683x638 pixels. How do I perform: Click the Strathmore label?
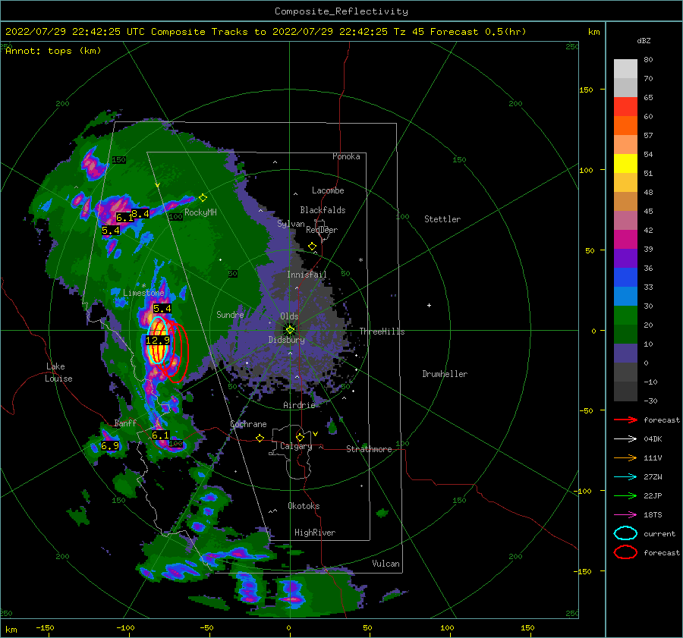click(369, 449)
